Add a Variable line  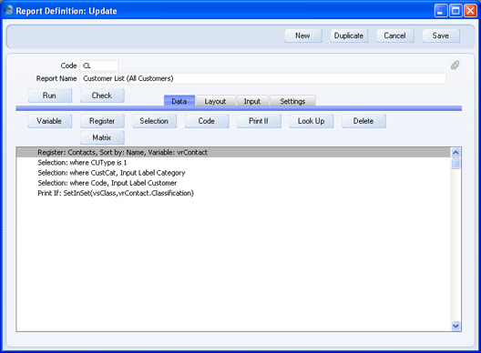(50, 121)
